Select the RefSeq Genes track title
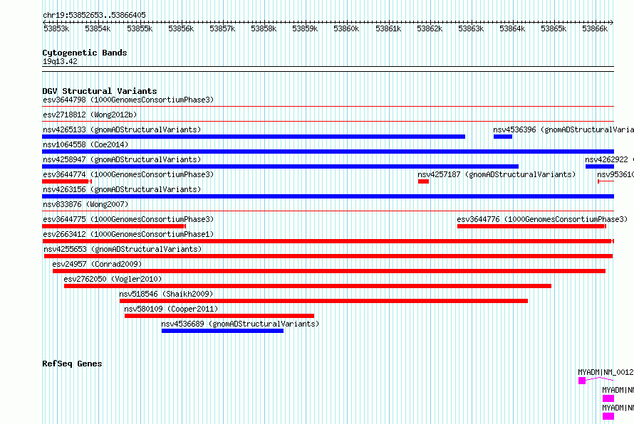 click(72, 364)
